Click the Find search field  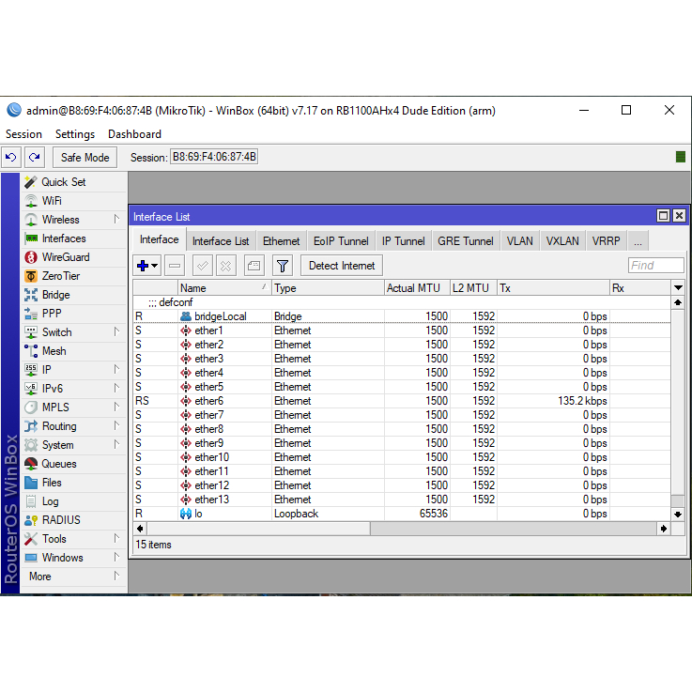(655, 266)
